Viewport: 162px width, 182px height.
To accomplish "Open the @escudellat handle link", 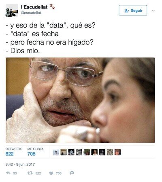I will click(x=31, y=13).
